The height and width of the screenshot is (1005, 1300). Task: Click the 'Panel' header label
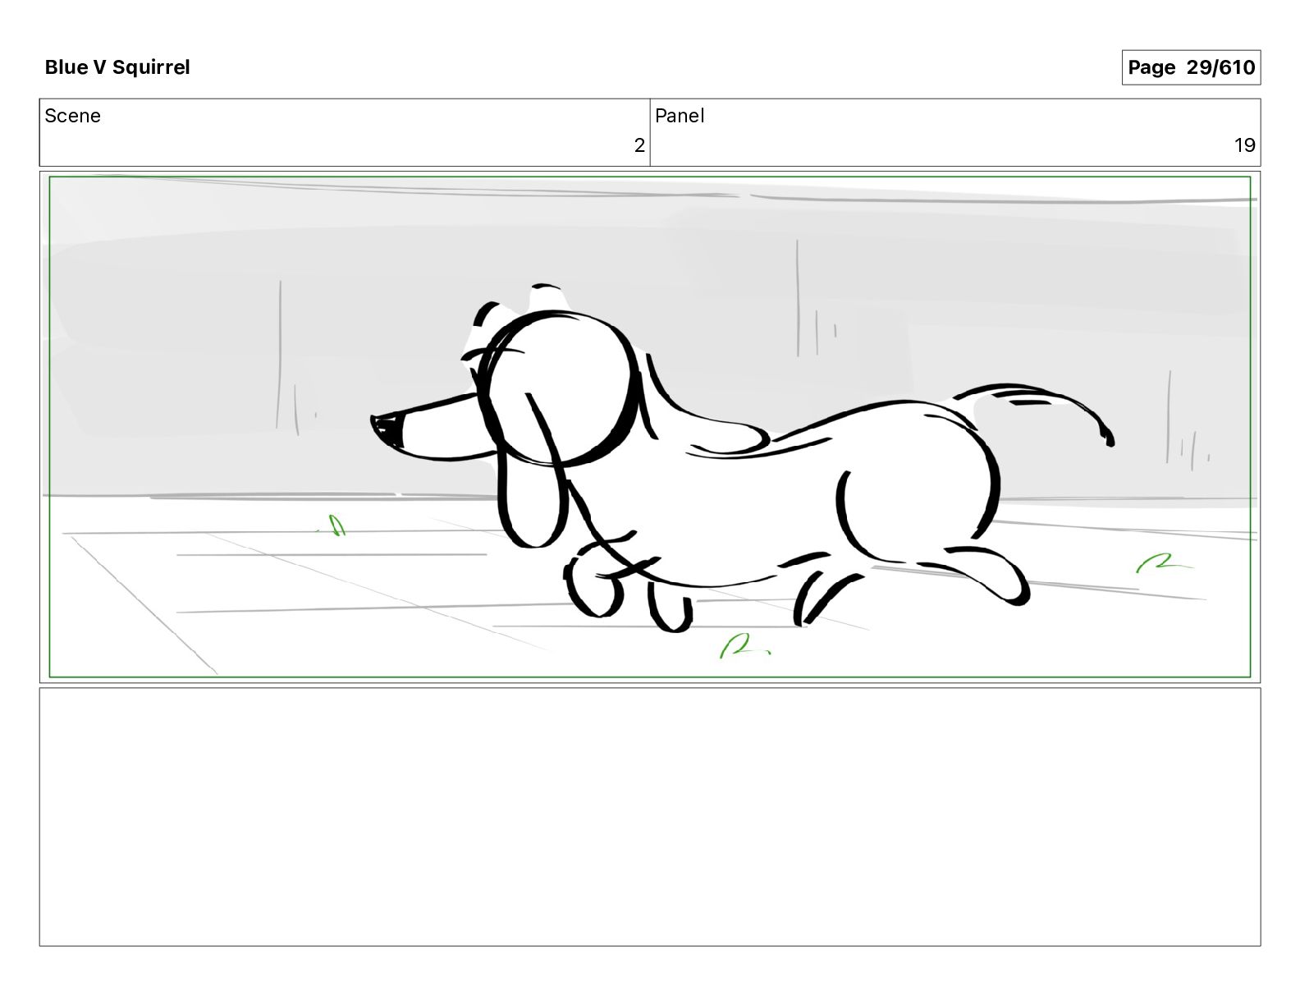pyautogui.click(x=680, y=116)
